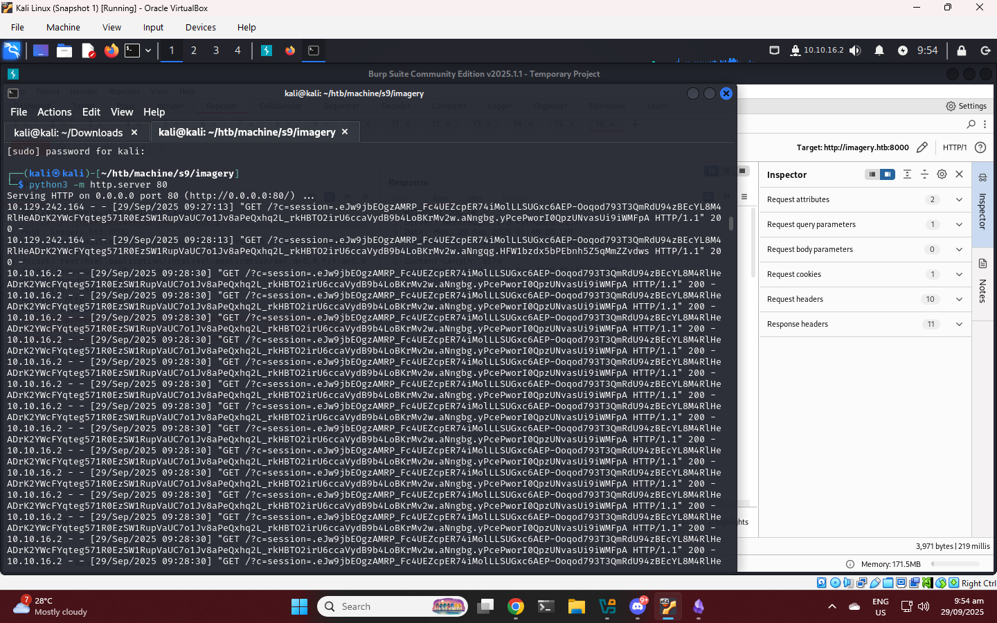Open Firefox from the Kali panel launcher

tap(111, 51)
